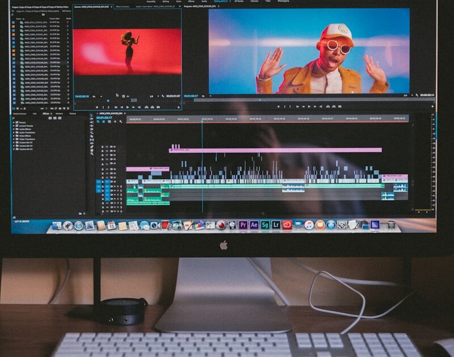Open Premiere Pro from the Dock
This screenshot has width=454, height=357.
point(243,225)
